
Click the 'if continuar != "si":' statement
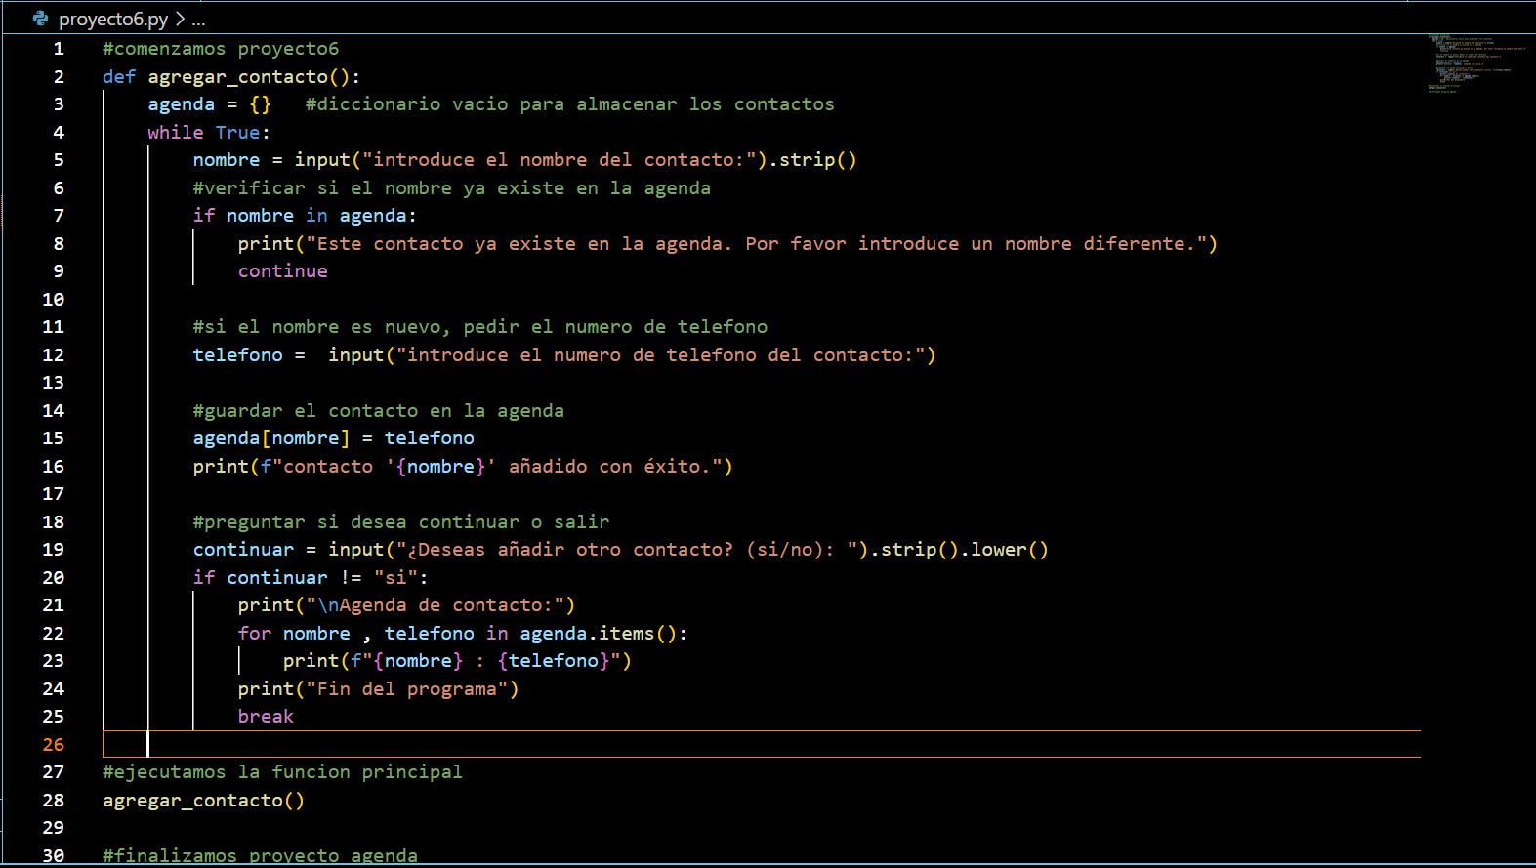point(311,578)
